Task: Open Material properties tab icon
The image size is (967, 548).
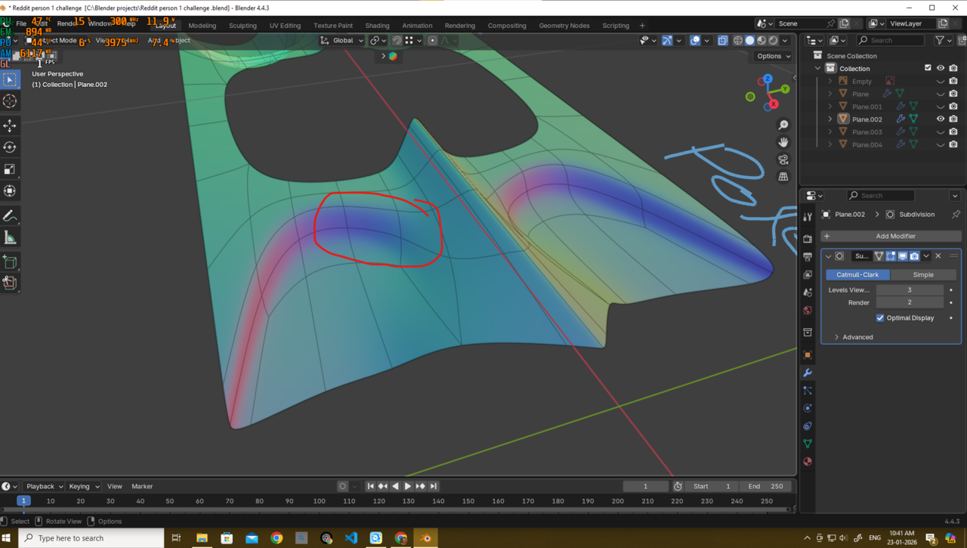Action: click(x=808, y=461)
